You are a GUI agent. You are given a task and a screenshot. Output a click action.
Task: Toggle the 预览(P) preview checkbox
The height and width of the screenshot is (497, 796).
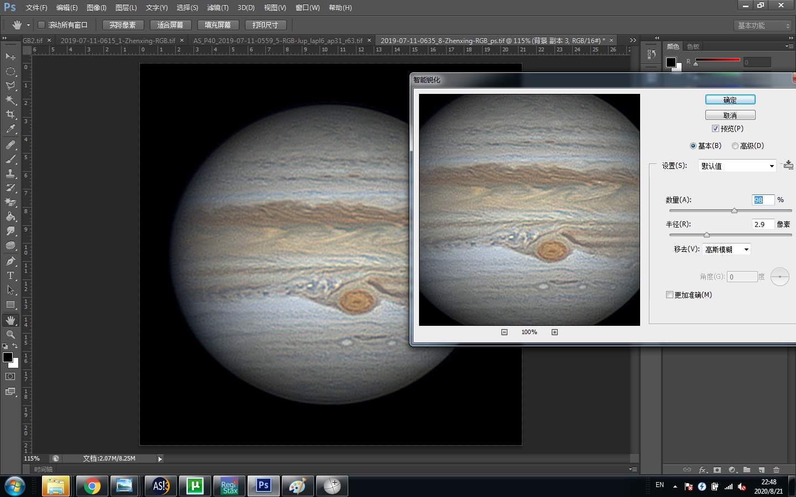715,129
